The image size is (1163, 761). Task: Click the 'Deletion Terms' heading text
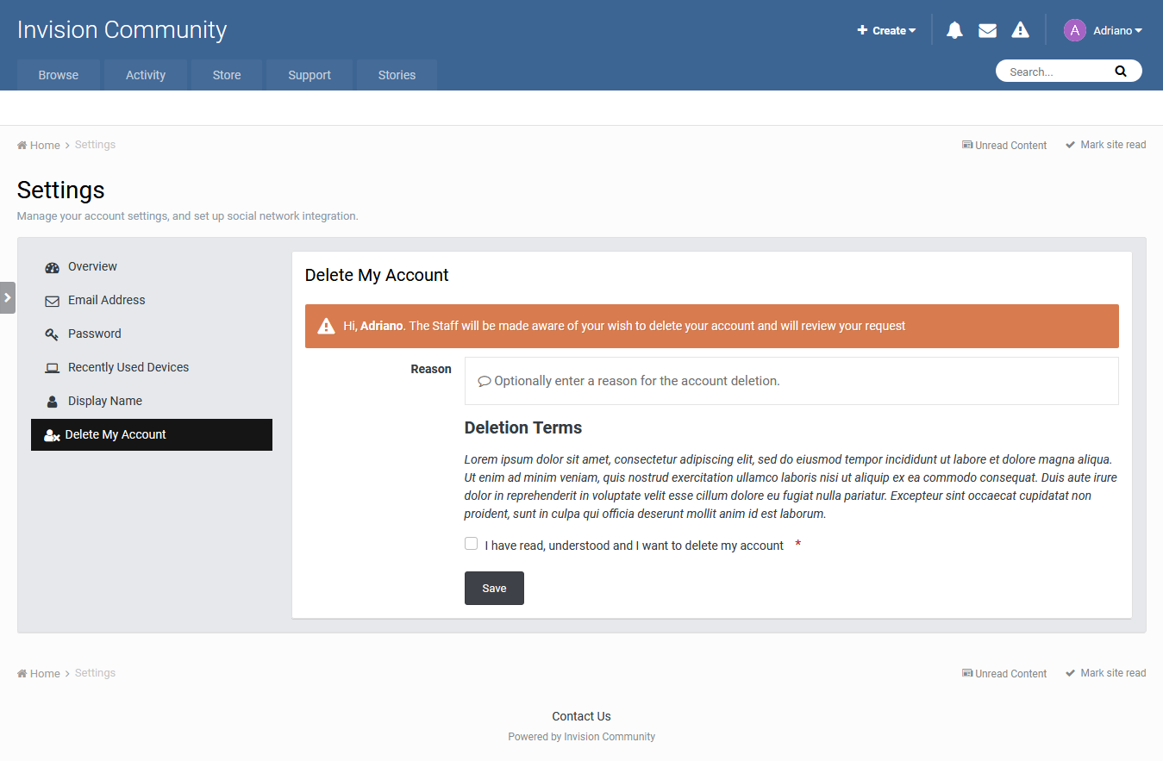pyautogui.click(x=523, y=428)
